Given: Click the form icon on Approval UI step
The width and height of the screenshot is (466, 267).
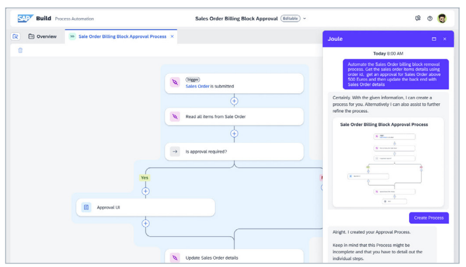Looking at the screenshot, I should click(x=86, y=207).
